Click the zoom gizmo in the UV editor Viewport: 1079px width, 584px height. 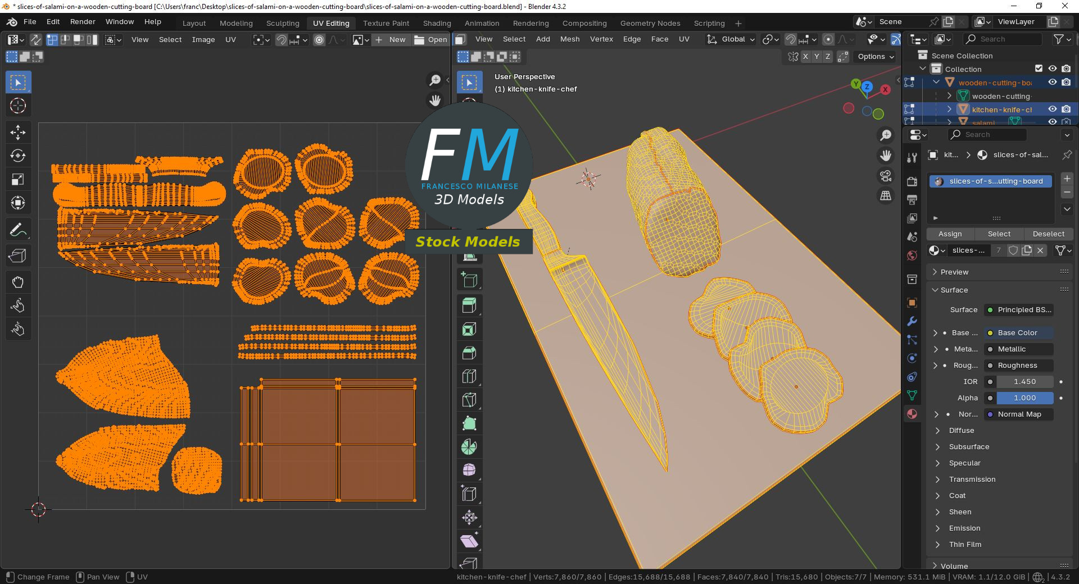pos(434,81)
